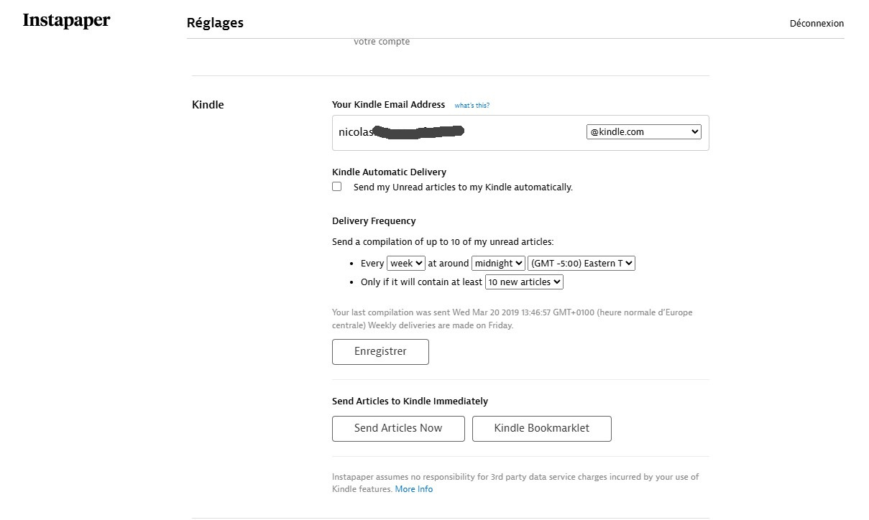Screen dimensions: 869x520
Task: Open the @kindle.com domain dropdown
Action: pos(643,132)
